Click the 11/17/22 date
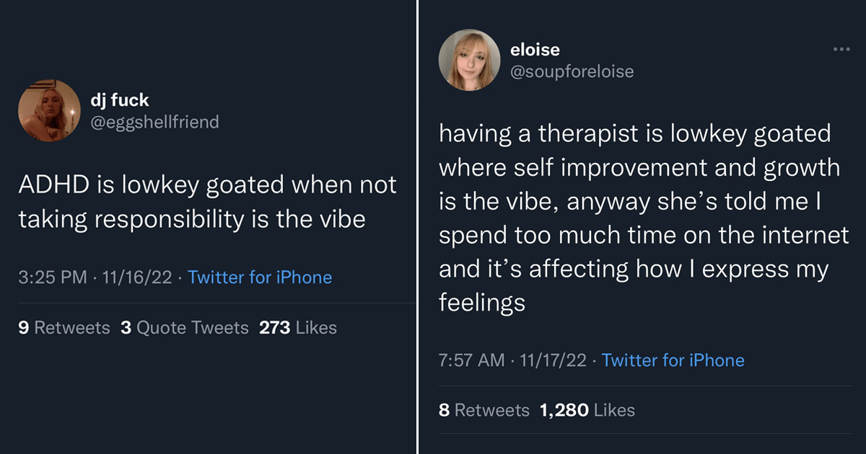Viewport: 866px width, 454px height. [552, 360]
